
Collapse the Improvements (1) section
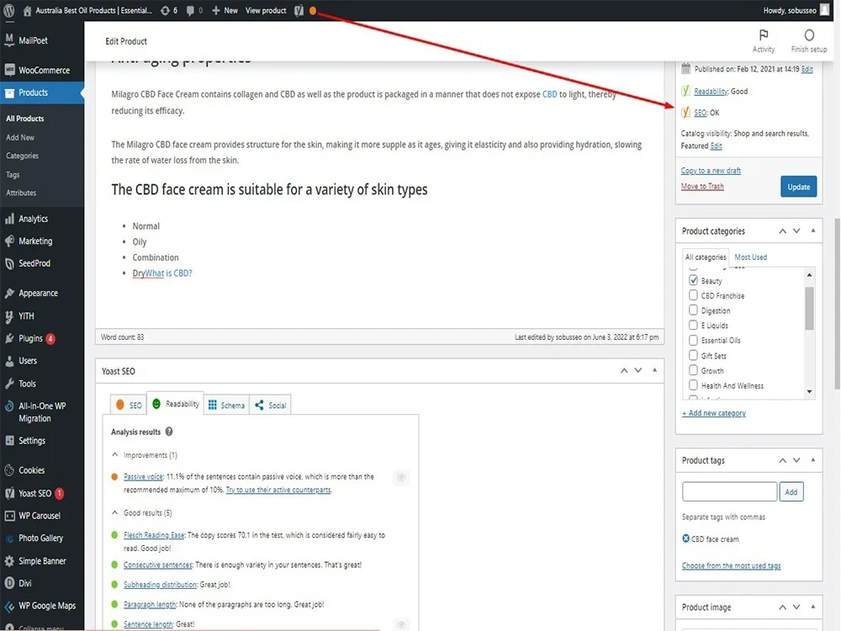(x=114, y=454)
